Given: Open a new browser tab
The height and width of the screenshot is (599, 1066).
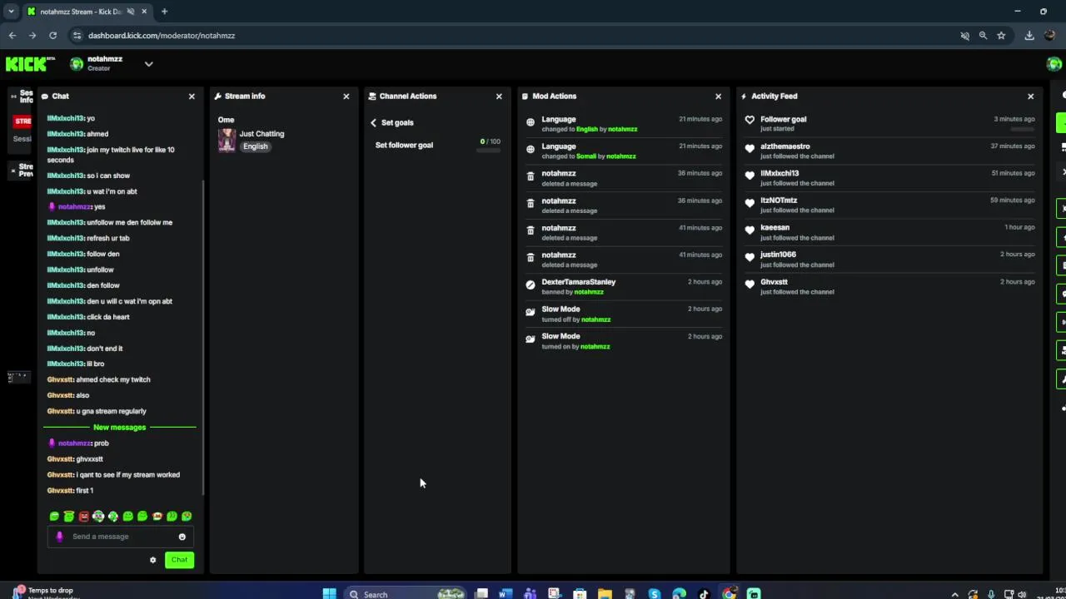Looking at the screenshot, I should click(x=164, y=12).
